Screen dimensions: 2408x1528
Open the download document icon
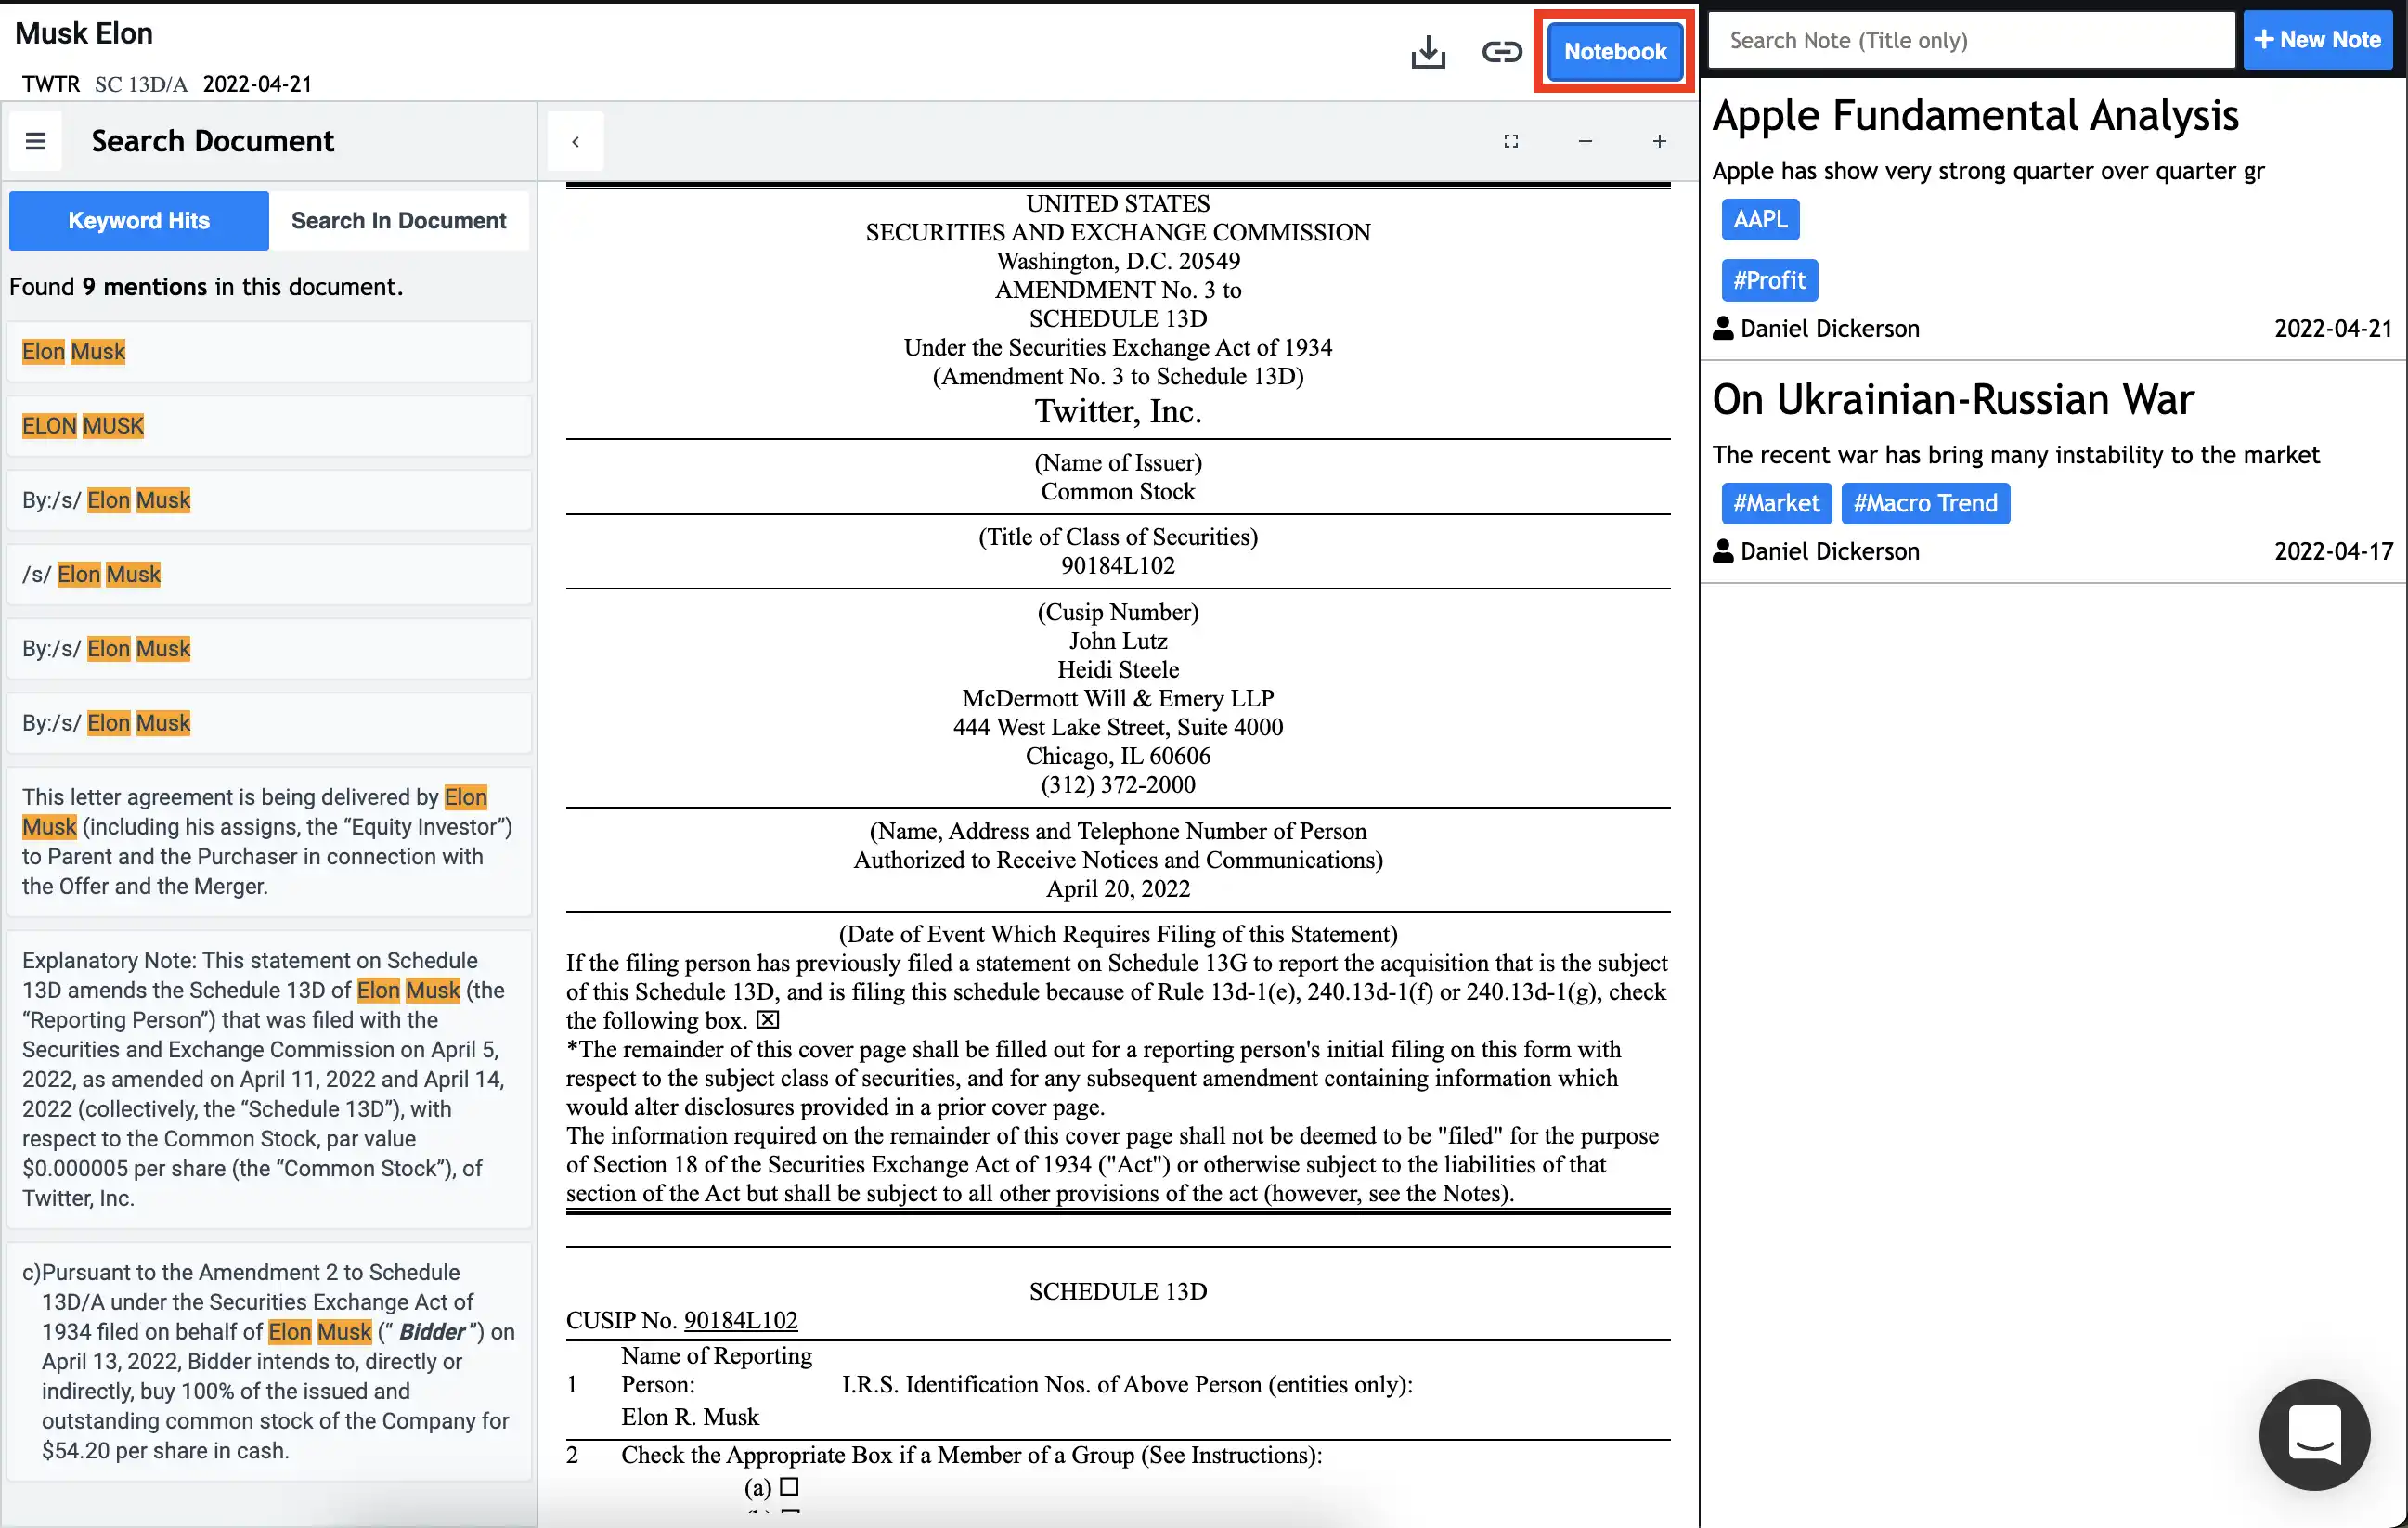point(1428,52)
